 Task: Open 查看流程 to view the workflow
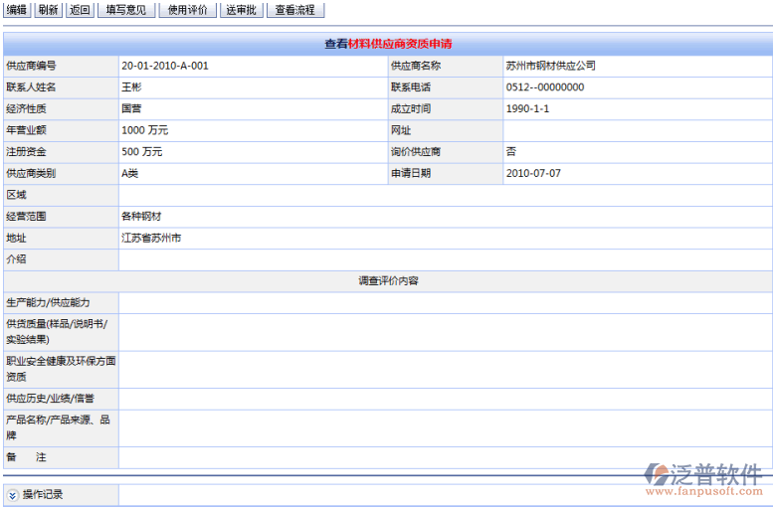tap(293, 10)
